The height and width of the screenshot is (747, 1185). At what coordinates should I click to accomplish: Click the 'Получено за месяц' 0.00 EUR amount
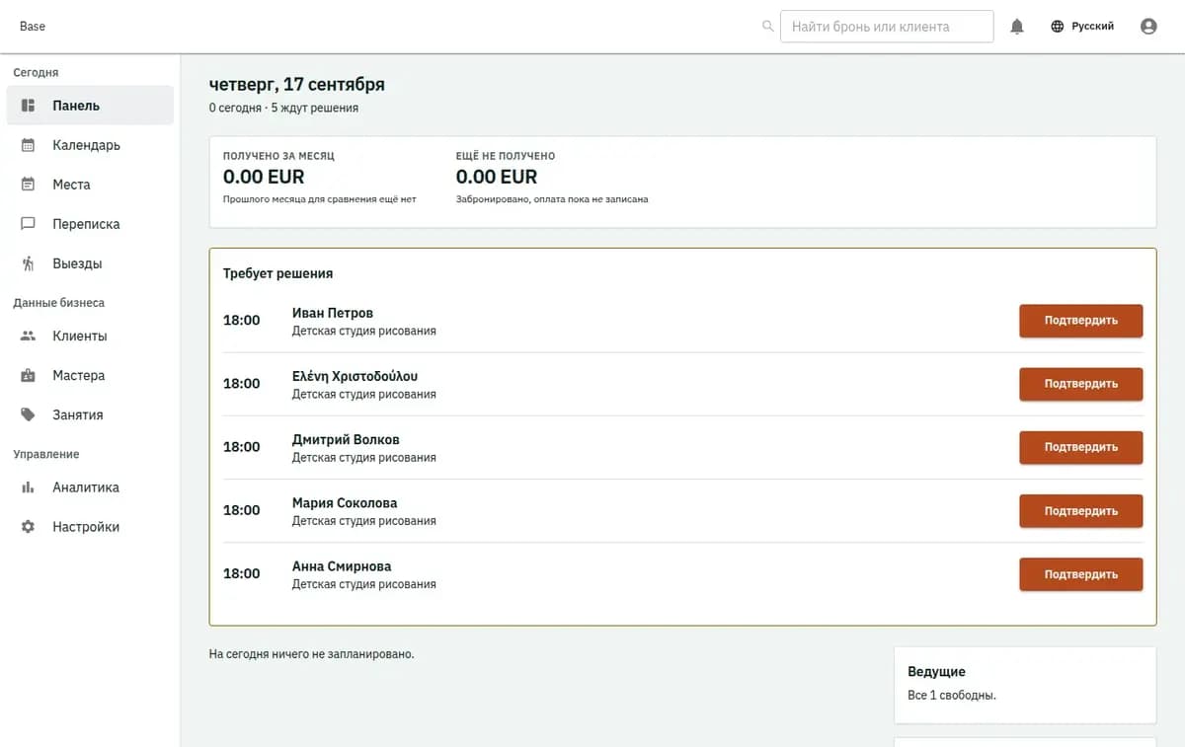[x=264, y=177]
